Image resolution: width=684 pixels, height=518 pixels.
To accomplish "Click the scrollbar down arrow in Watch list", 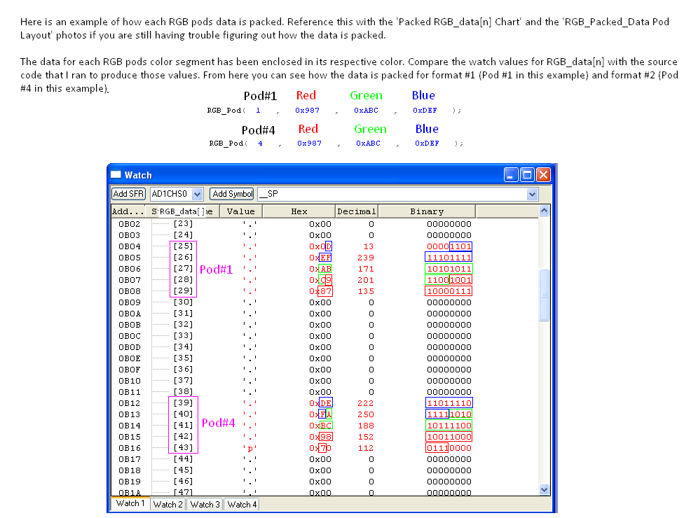I will point(545,489).
